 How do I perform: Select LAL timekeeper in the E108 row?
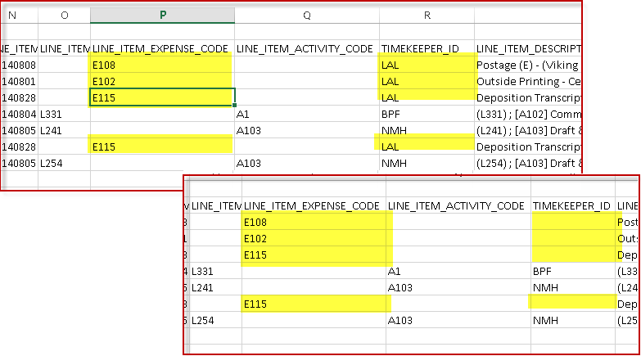point(427,65)
